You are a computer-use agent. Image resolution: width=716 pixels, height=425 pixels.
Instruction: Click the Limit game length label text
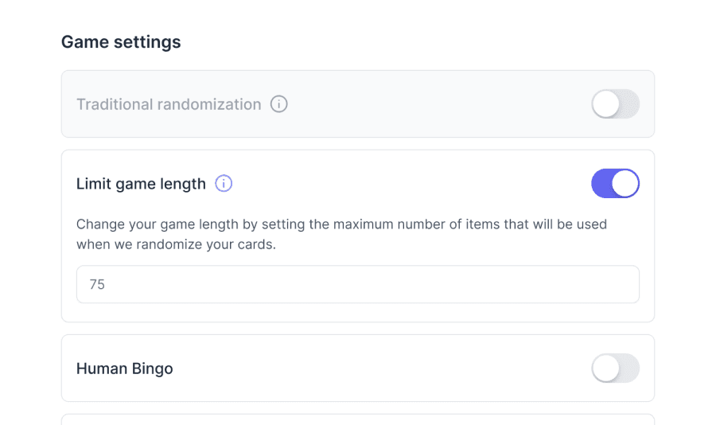[141, 184]
